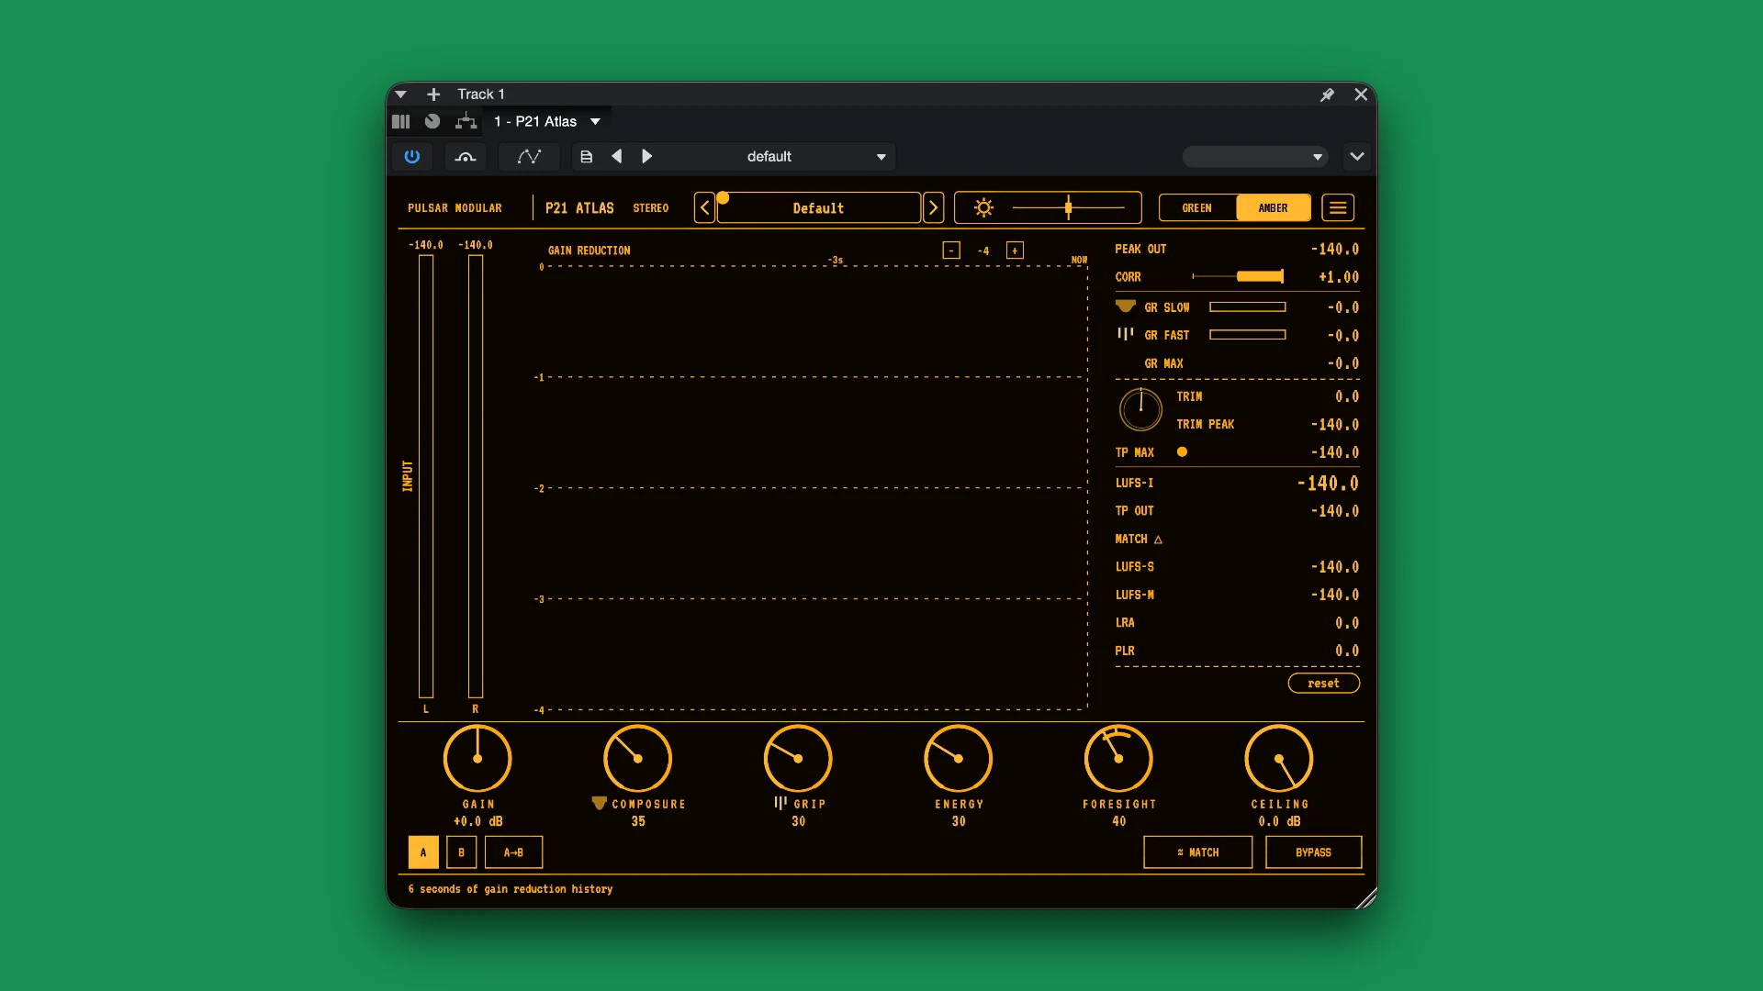This screenshot has width=1763, height=991.
Task: Click the round dial icon next to mixer
Action: [x=432, y=121]
